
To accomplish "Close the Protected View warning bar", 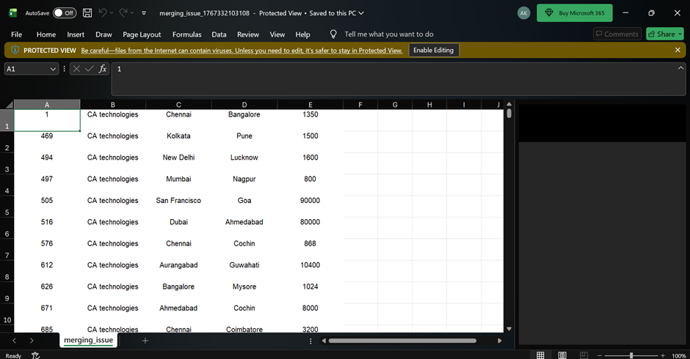I will coord(678,50).
